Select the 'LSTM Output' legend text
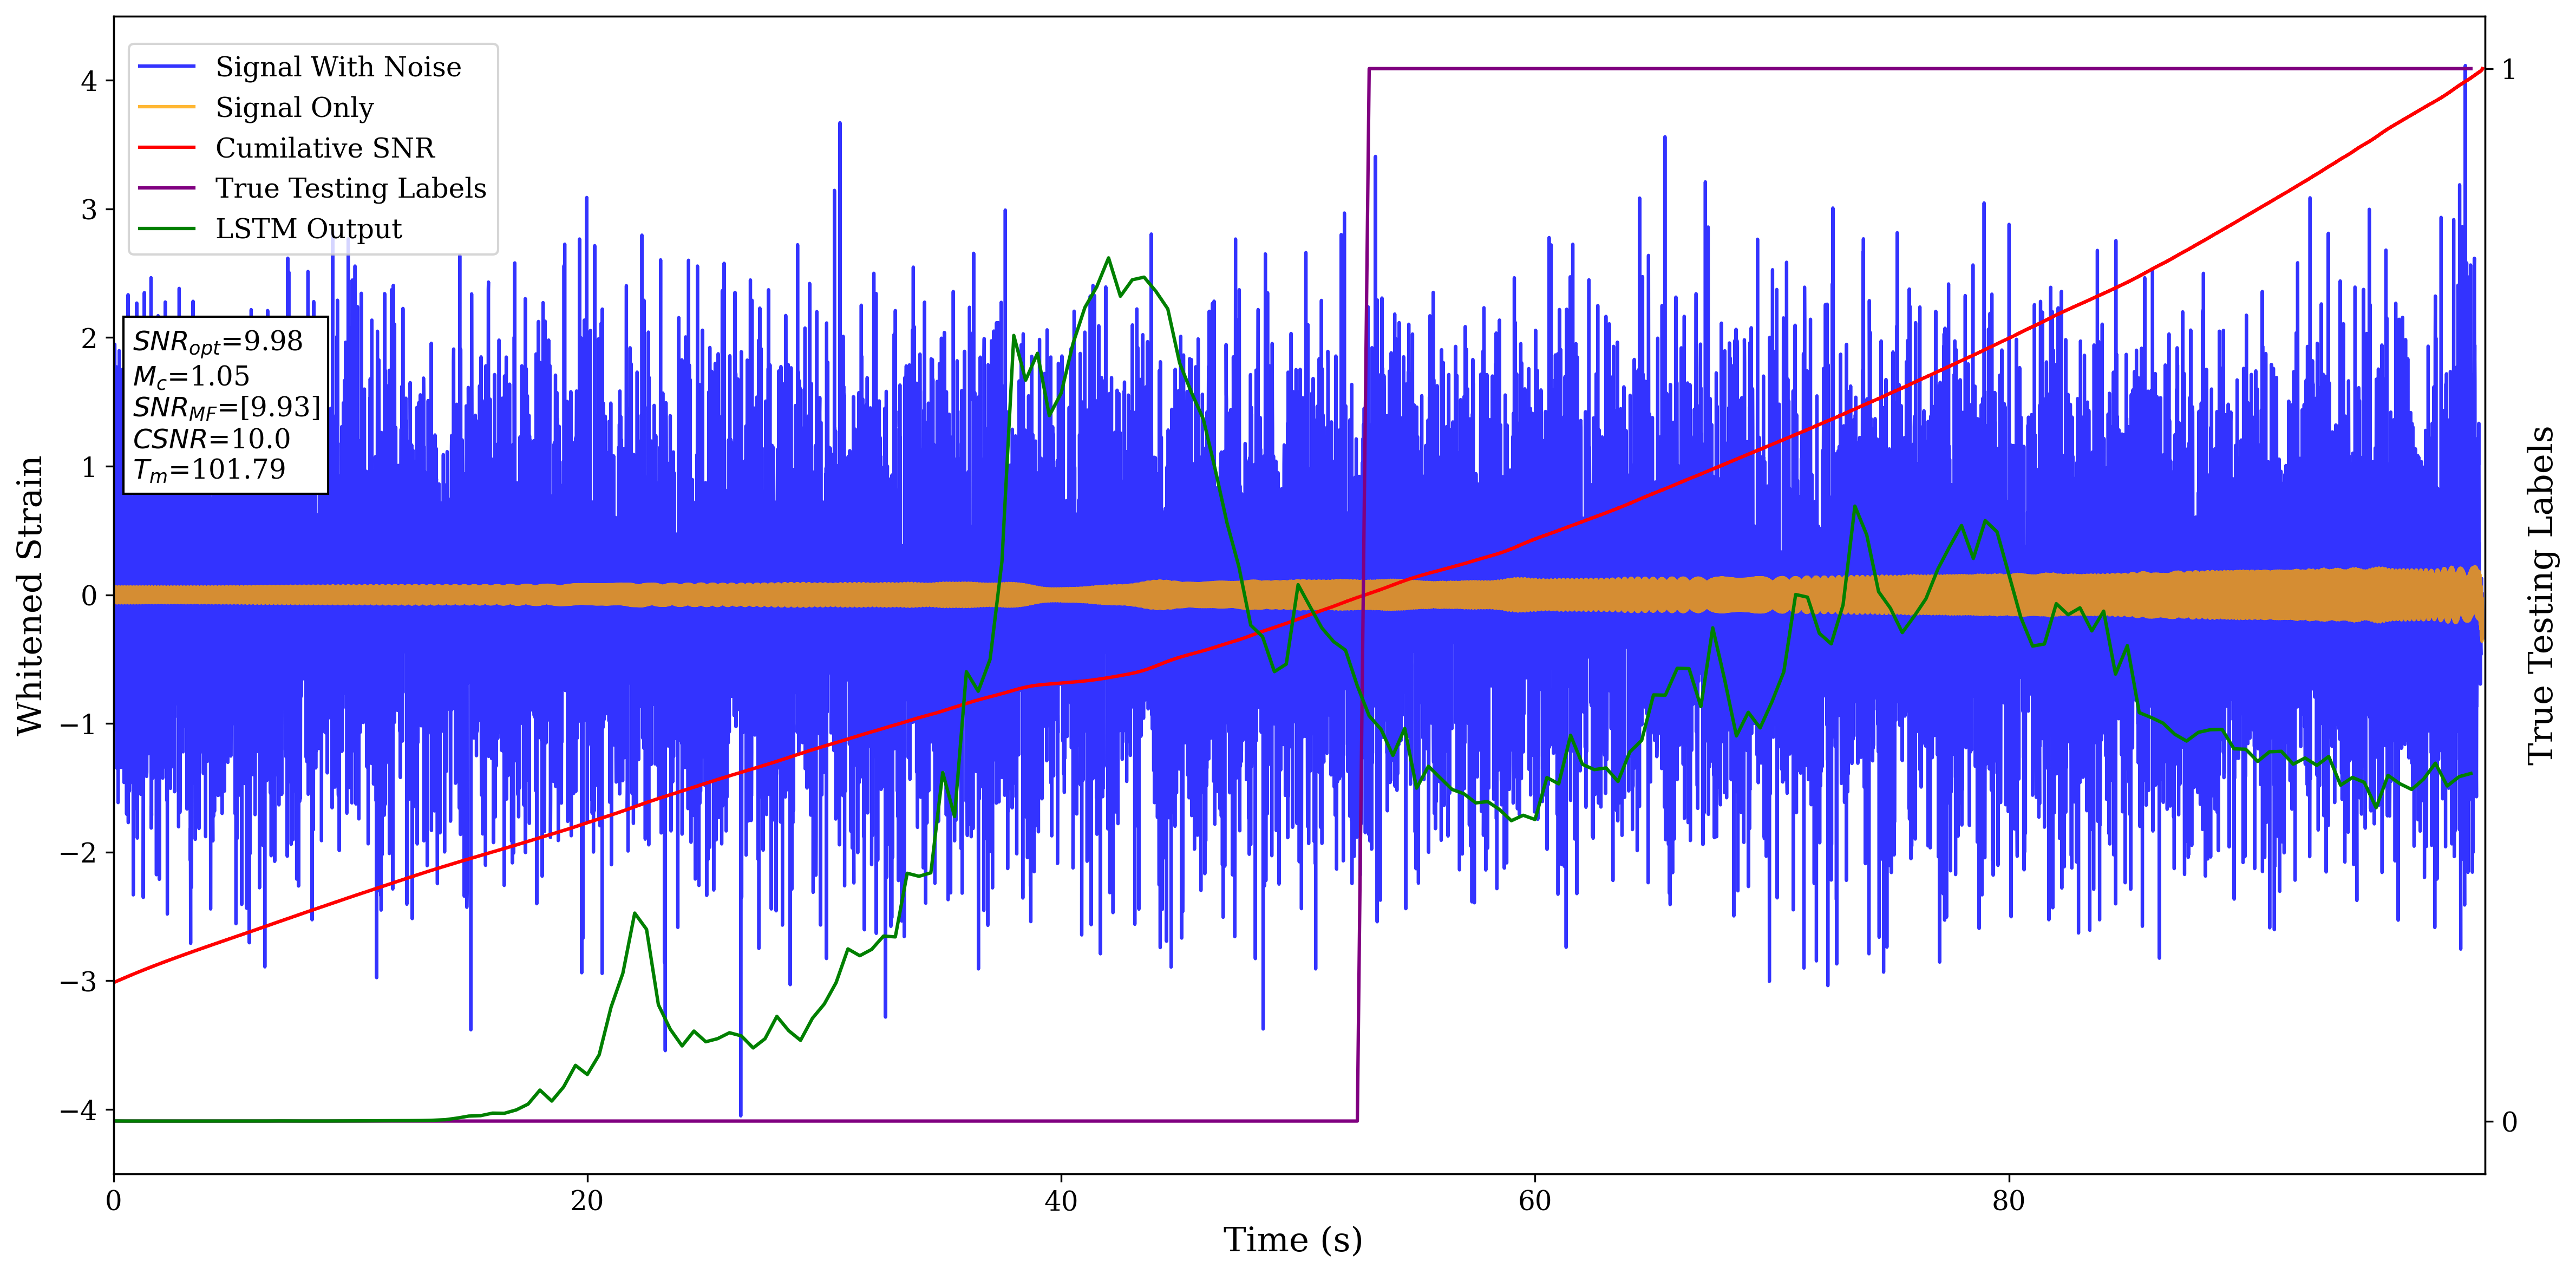Image resolution: width=2576 pixels, height=1274 pixels. (x=308, y=229)
